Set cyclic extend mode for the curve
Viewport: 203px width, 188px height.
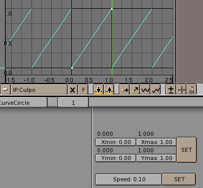(x=145, y=90)
